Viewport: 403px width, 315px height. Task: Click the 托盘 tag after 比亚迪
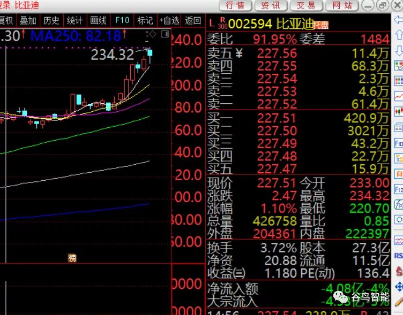[321, 25]
